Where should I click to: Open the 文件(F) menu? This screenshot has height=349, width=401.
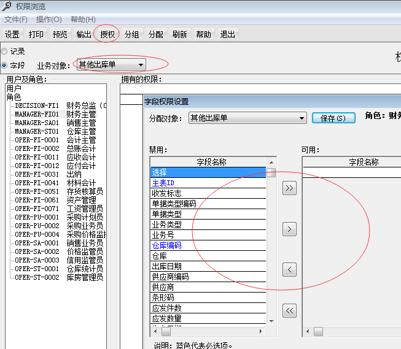pyautogui.click(x=16, y=20)
